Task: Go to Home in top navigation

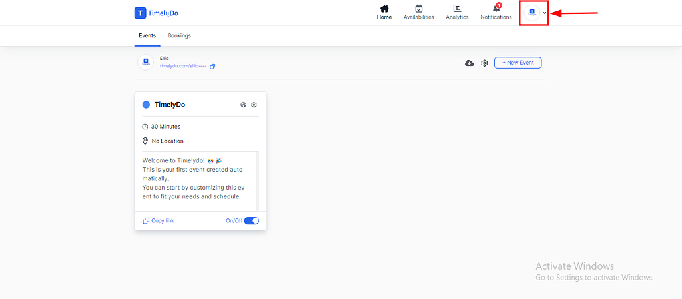Action: [384, 13]
